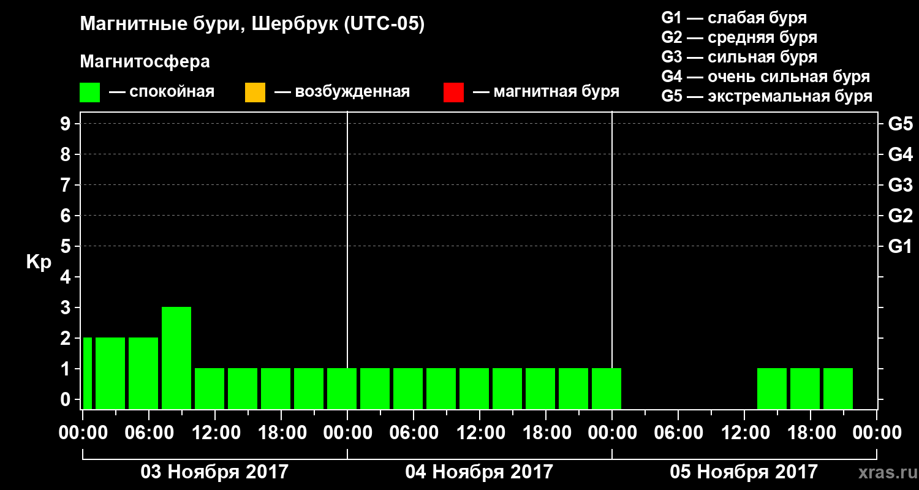Click legend line 'G4 — очень сильная буря'
The image size is (919, 490).
[766, 77]
